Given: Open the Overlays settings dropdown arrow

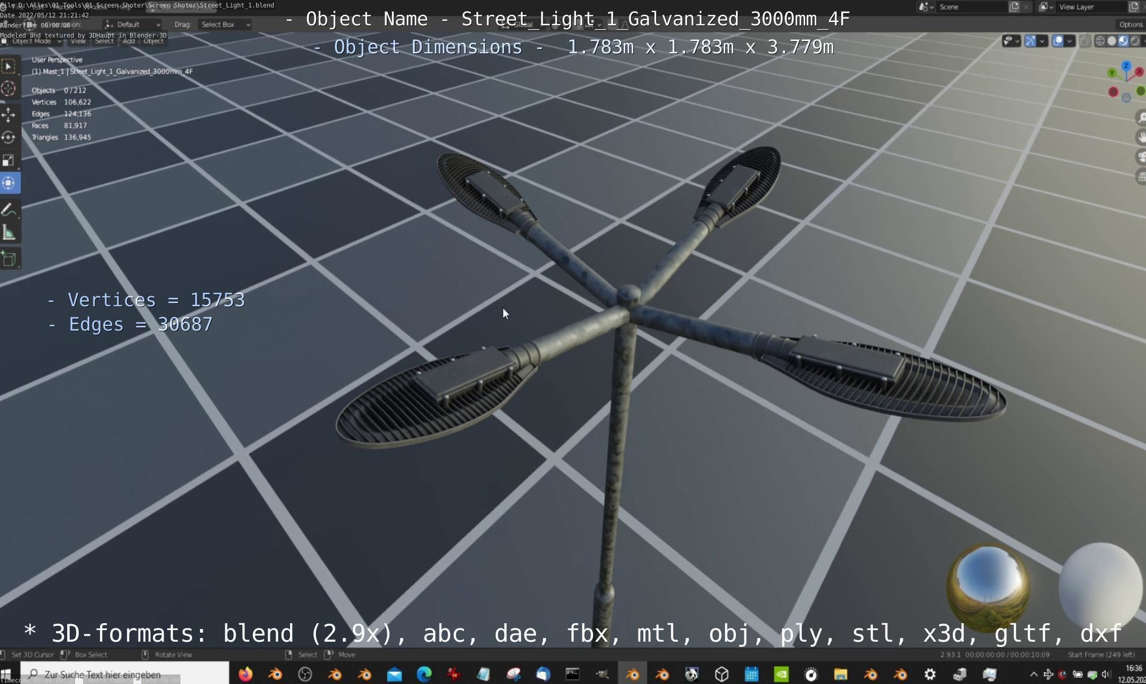Looking at the screenshot, I should (x=1069, y=41).
